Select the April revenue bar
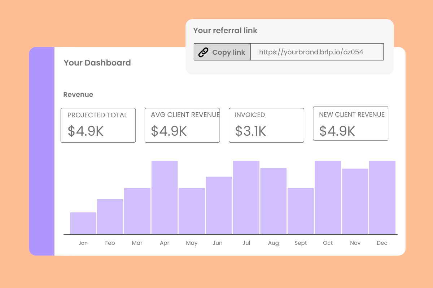This screenshot has width=433, height=288. coord(165,197)
